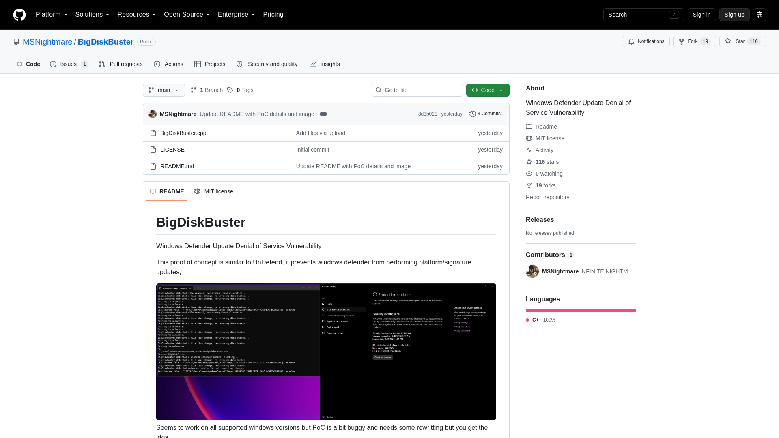Fork the repository

pos(694,41)
